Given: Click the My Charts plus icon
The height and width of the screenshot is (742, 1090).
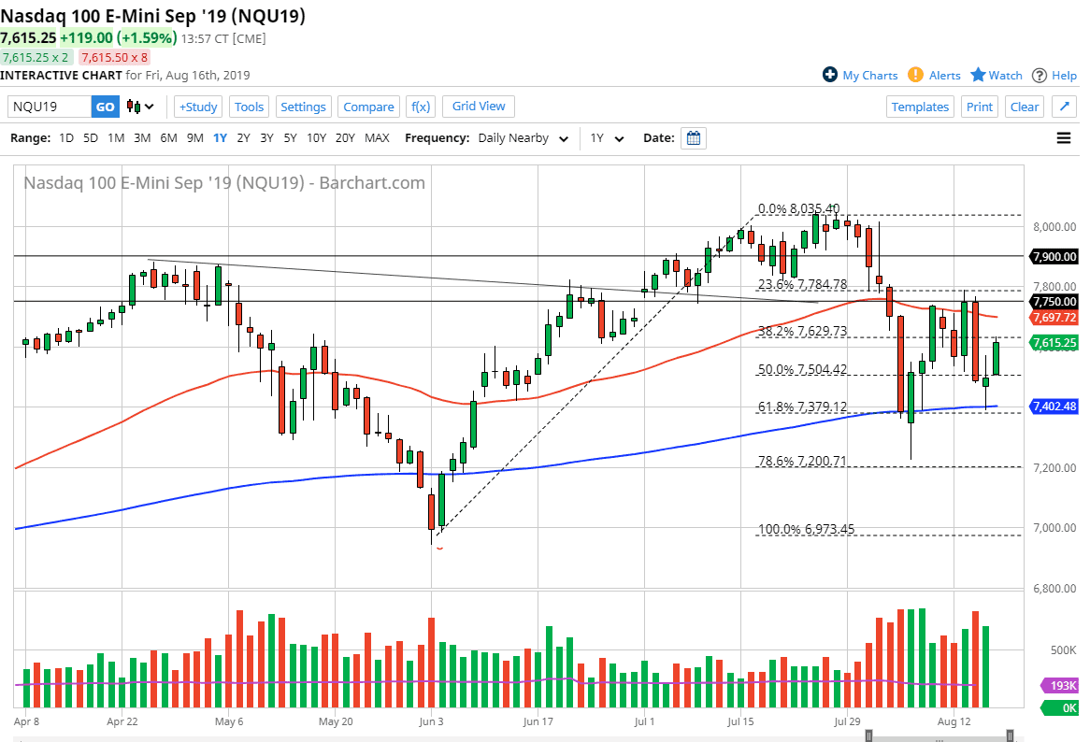Looking at the screenshot, I should click(x=830, y=76).
